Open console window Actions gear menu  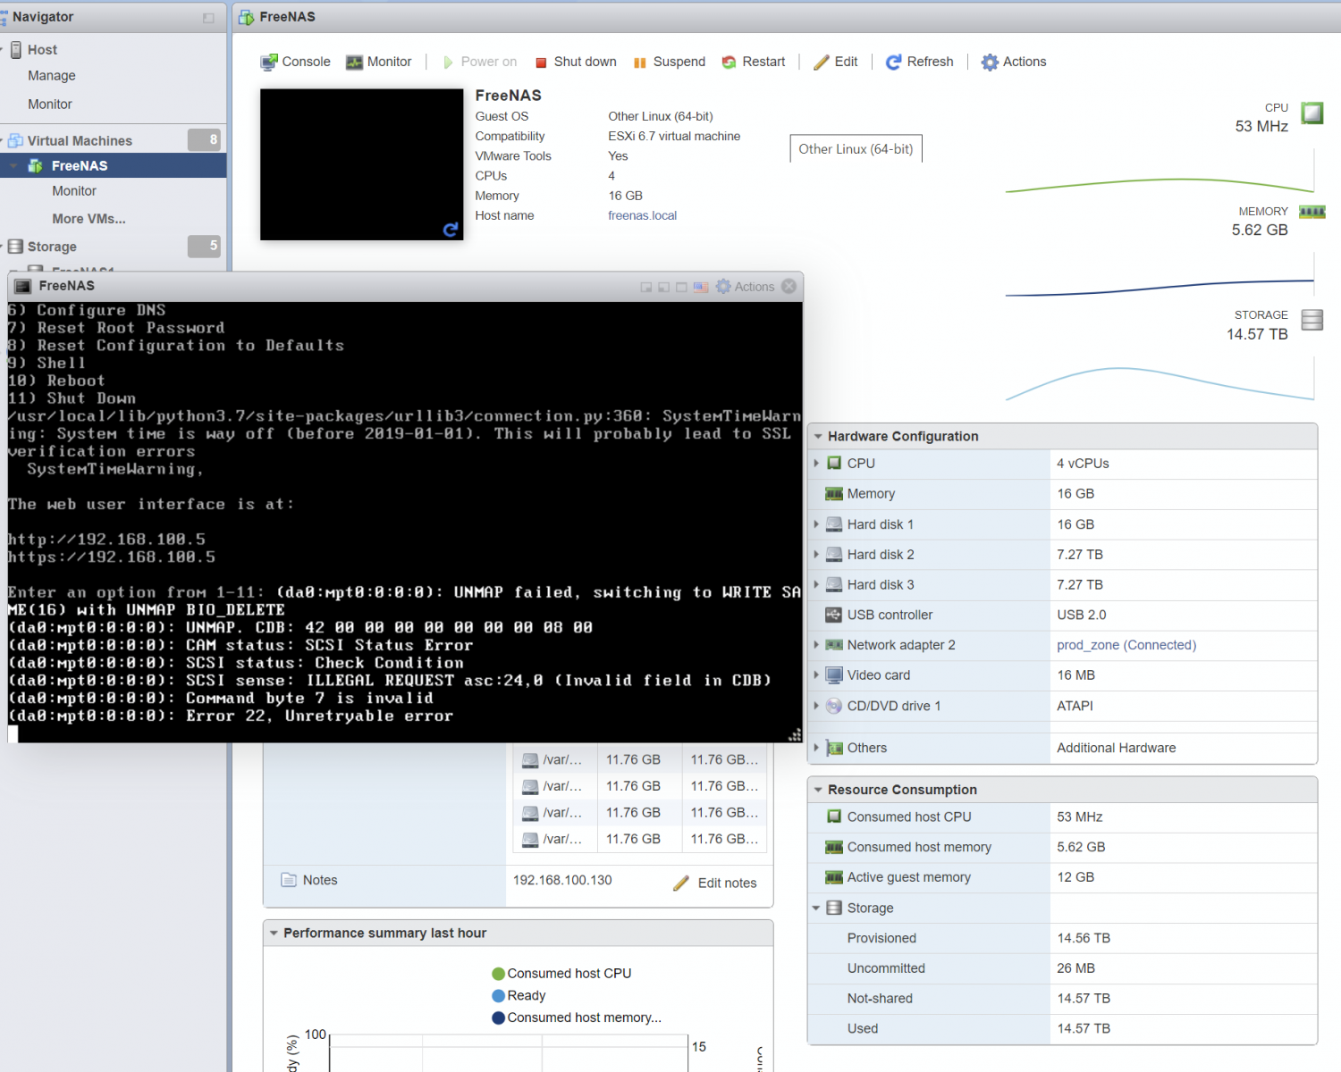[x=745, y=287]
